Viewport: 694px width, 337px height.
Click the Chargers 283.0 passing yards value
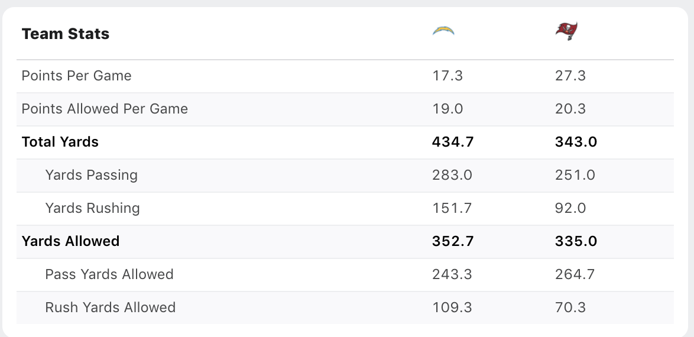(452, 175)
